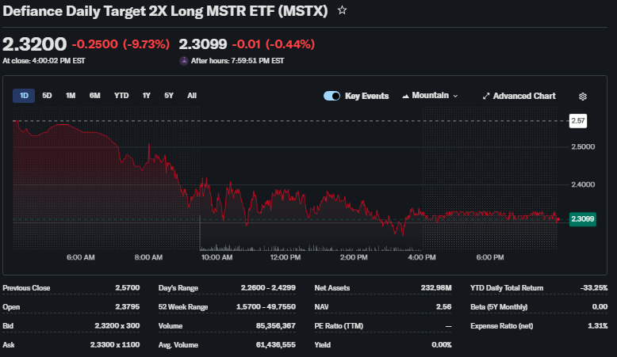Choose the 1M time range
Screen dimensions: 617x357
71,96
